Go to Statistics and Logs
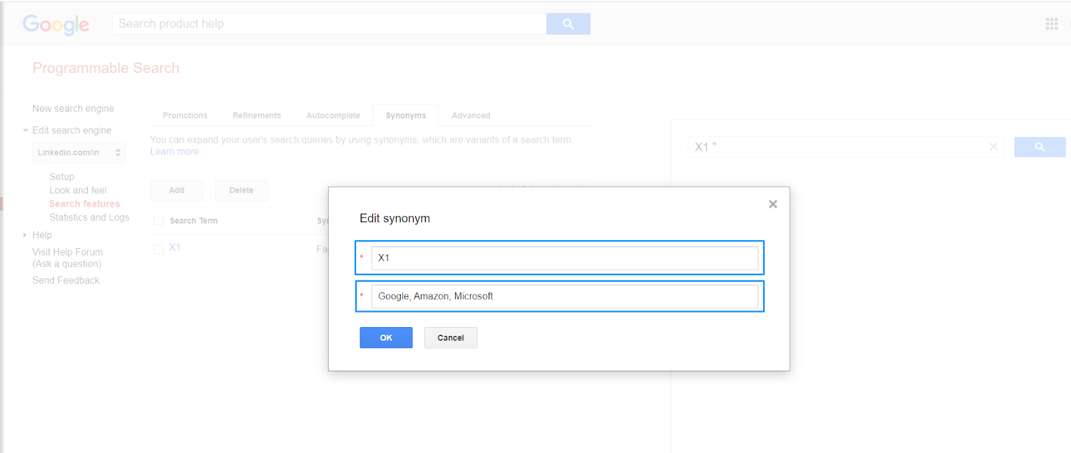 89,217
